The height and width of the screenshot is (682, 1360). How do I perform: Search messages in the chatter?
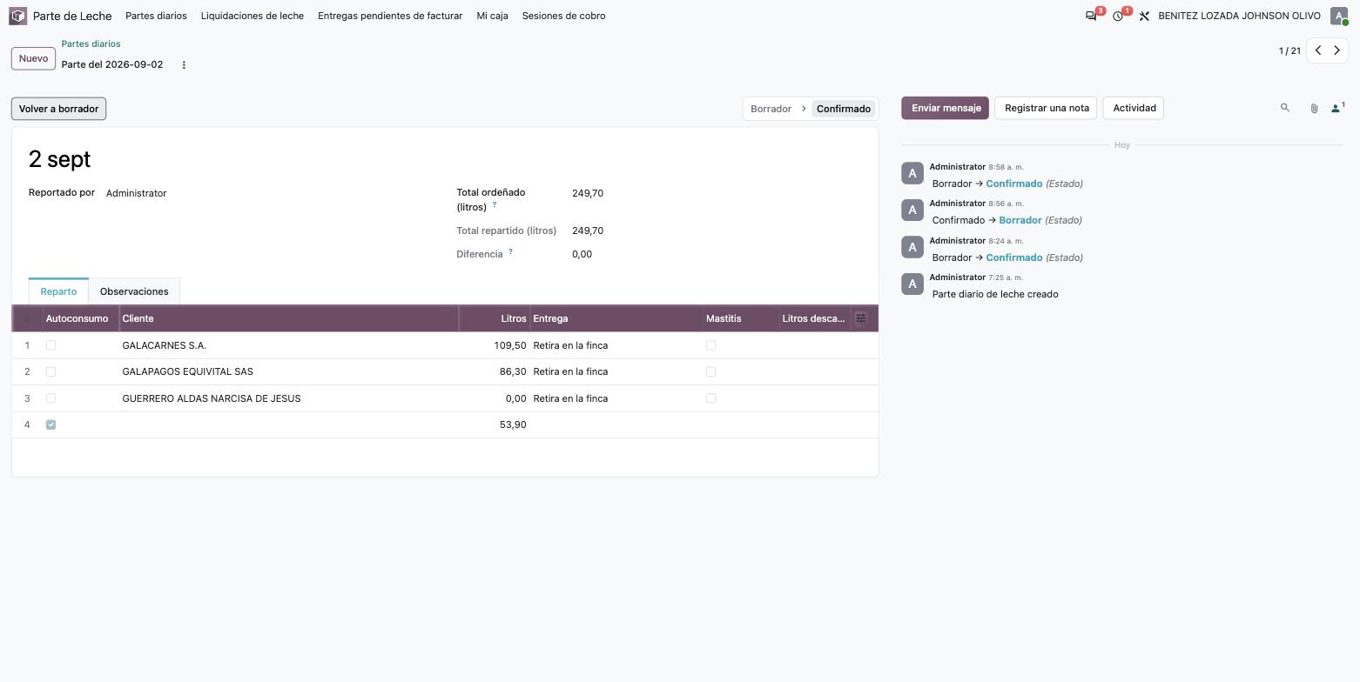[x=1284, y=108]
